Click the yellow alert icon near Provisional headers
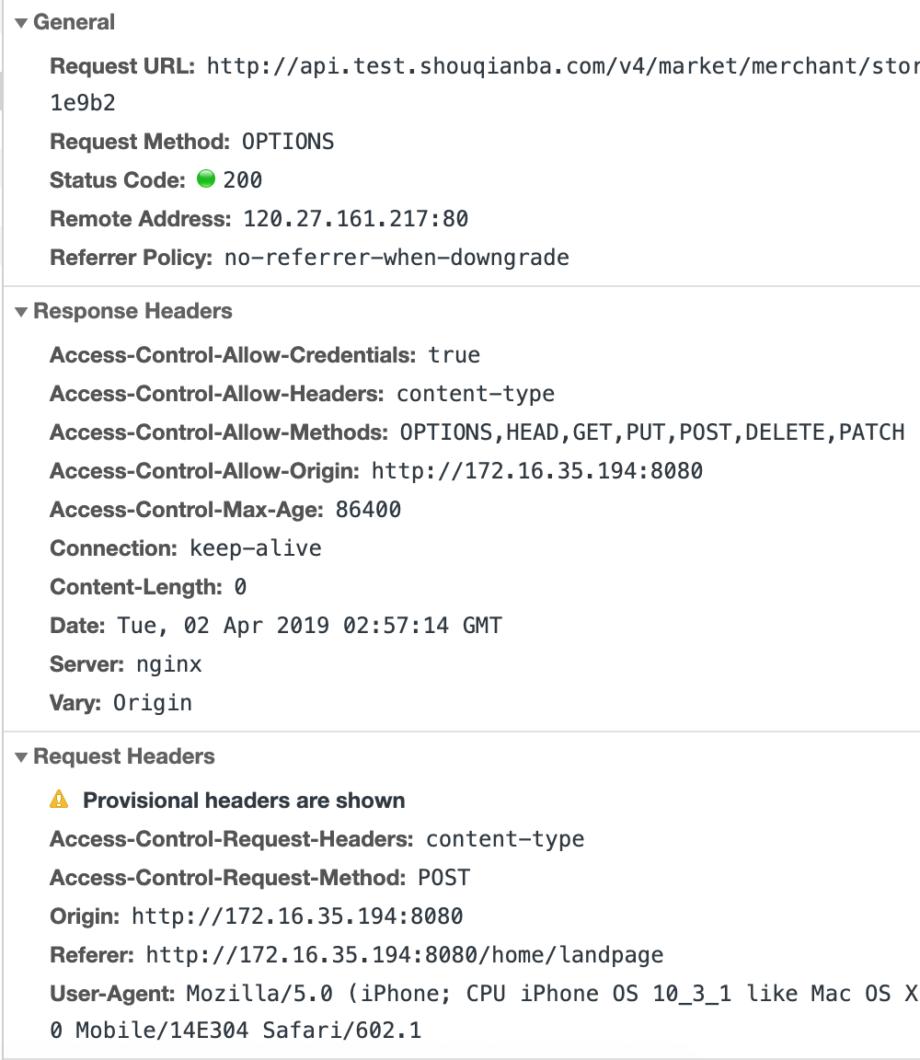Screen dimensions: 920x1060 (x=60, y=800)
